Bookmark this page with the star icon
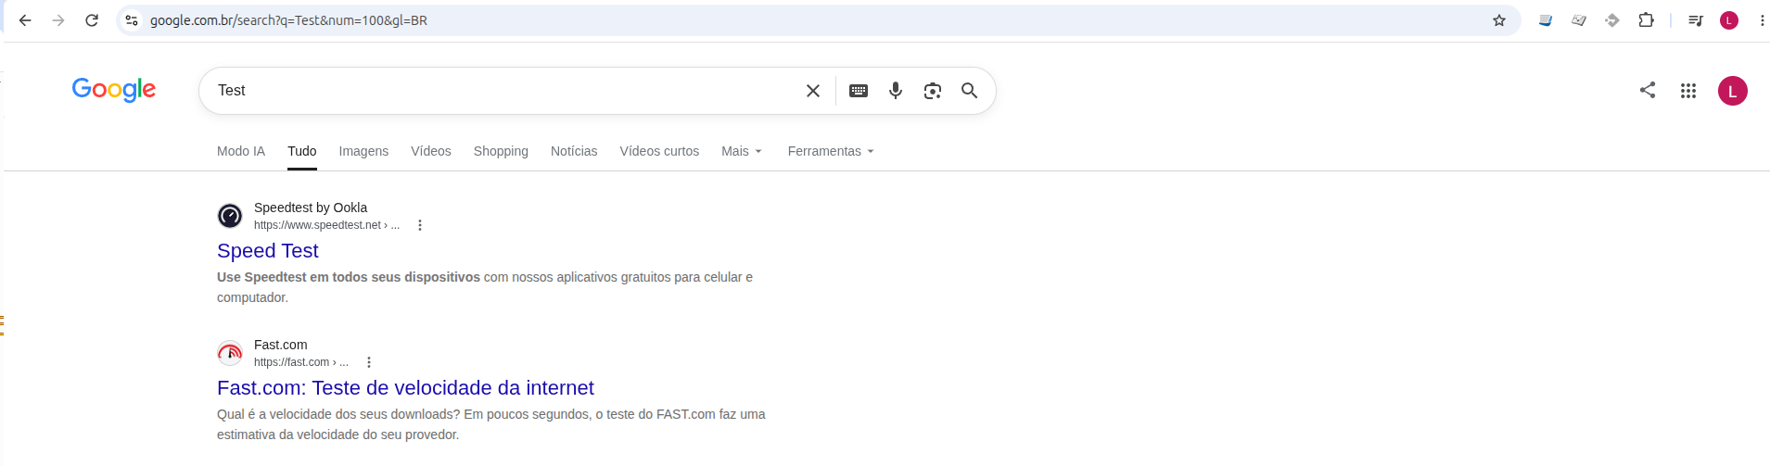This screenshot has width=1770, height=466. pyautogui.click(x=1499, y=20)
